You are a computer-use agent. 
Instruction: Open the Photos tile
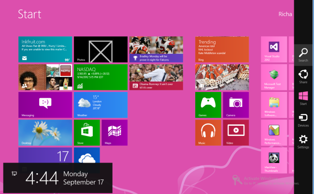coord(101,49)
